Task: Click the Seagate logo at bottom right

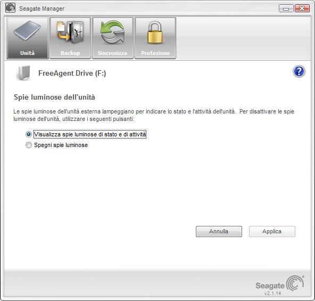Action: click(x=280, y=283)
